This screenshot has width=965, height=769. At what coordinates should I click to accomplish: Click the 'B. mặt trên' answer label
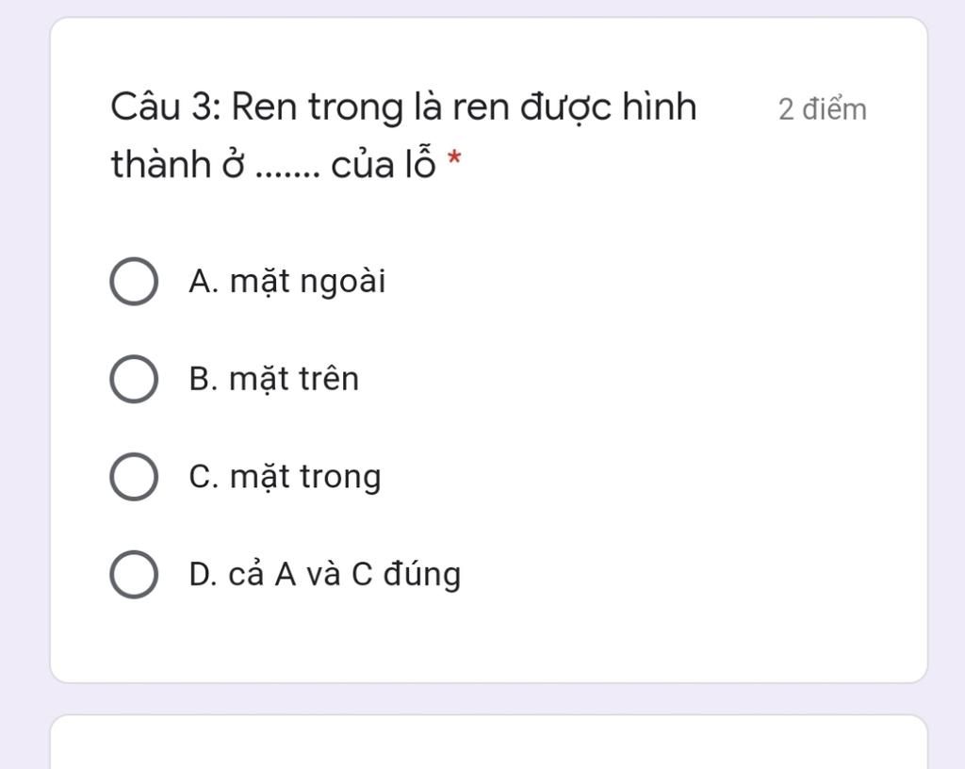[274, 379]
